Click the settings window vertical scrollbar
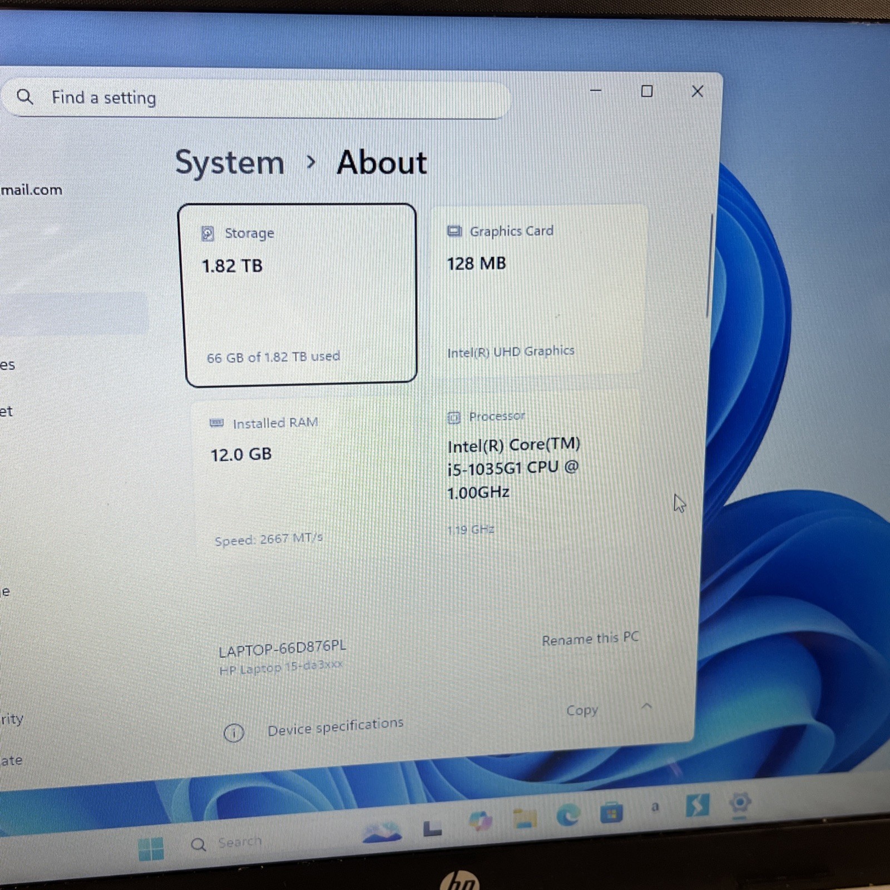The height and width of the screenshot is (890, 890). pos(709,266)
